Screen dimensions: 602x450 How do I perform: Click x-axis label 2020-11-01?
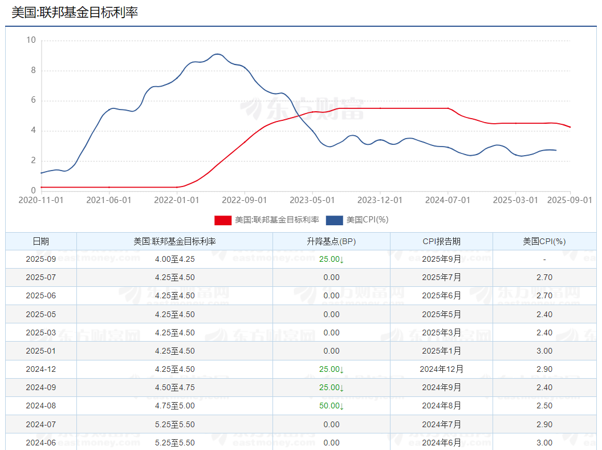click(x=41, y=200)
